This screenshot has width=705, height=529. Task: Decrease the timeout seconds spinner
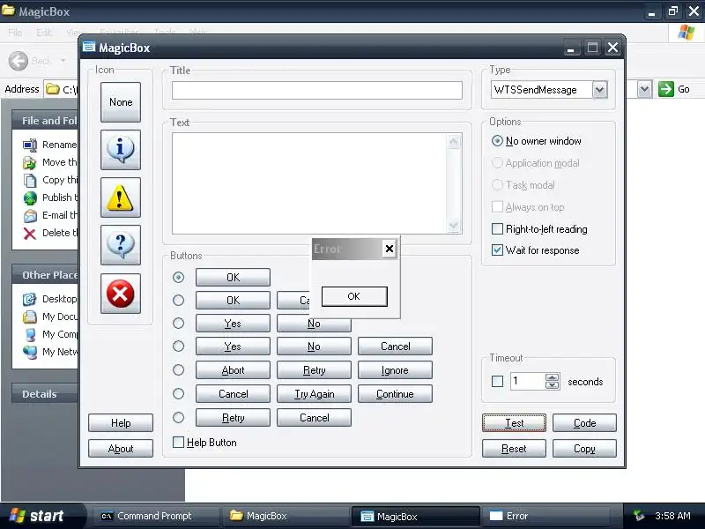tap(553, 385)
